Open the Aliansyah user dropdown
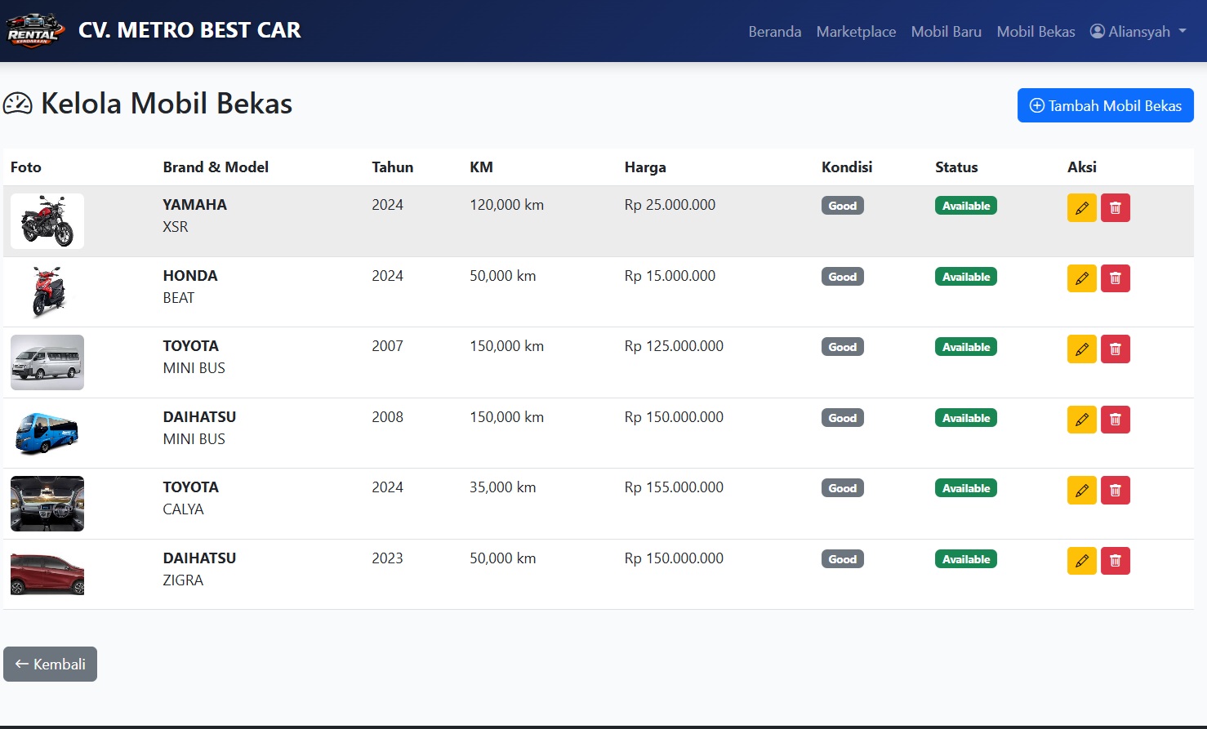Viewport: 1207px width, 729px height. [x=1138, y=31]
